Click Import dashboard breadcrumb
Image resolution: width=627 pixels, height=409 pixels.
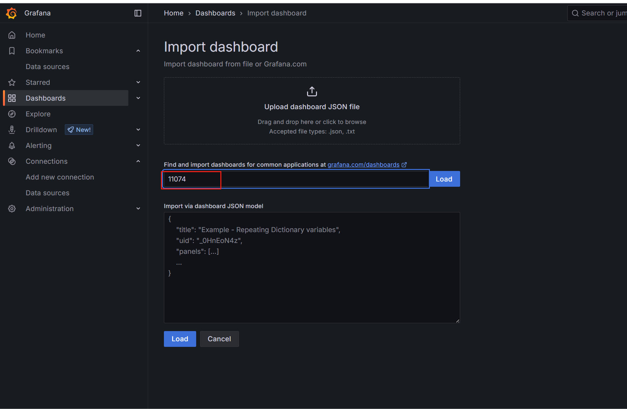coord(277,13)
